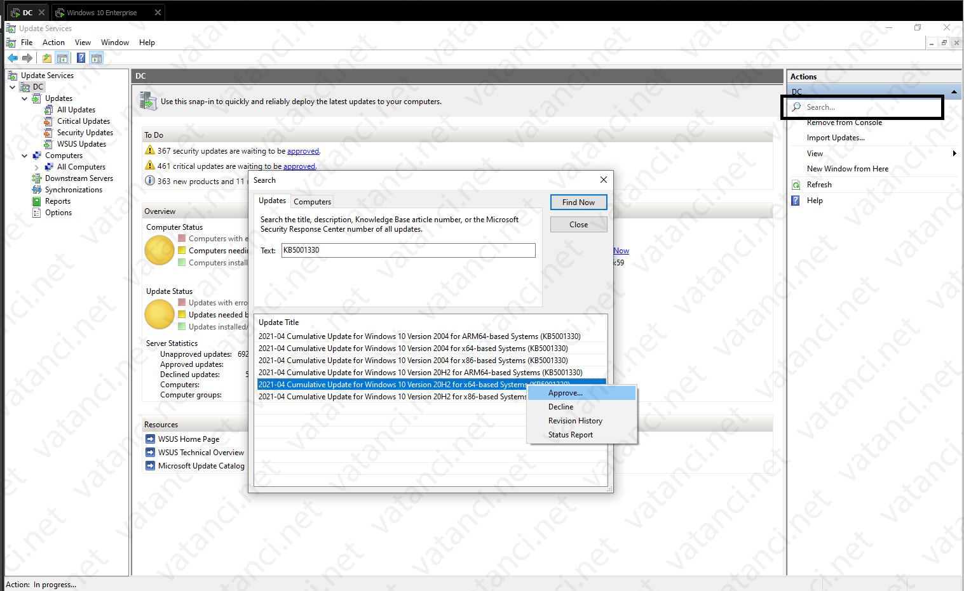
Task: Click New Window from Here action
Action: point(848,169)
